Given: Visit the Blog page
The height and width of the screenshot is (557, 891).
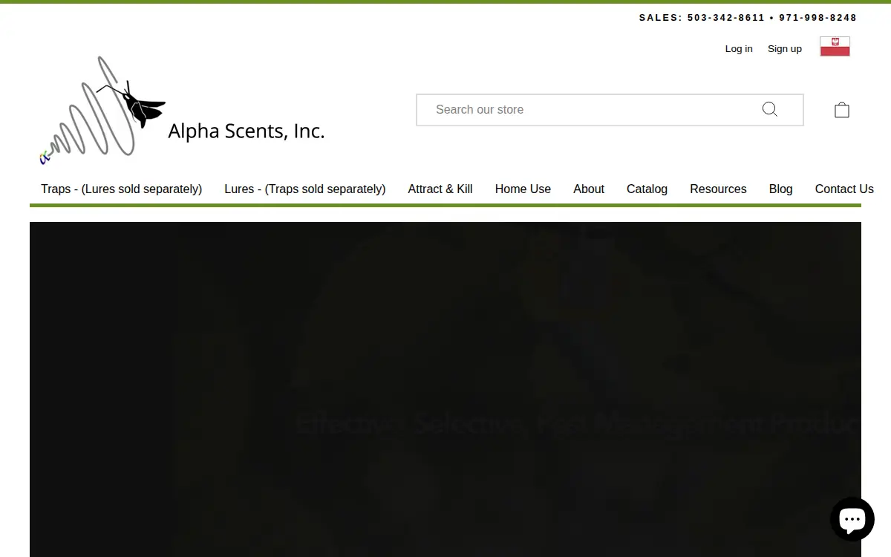Looking at the screenshot, I should click(780, 189).
